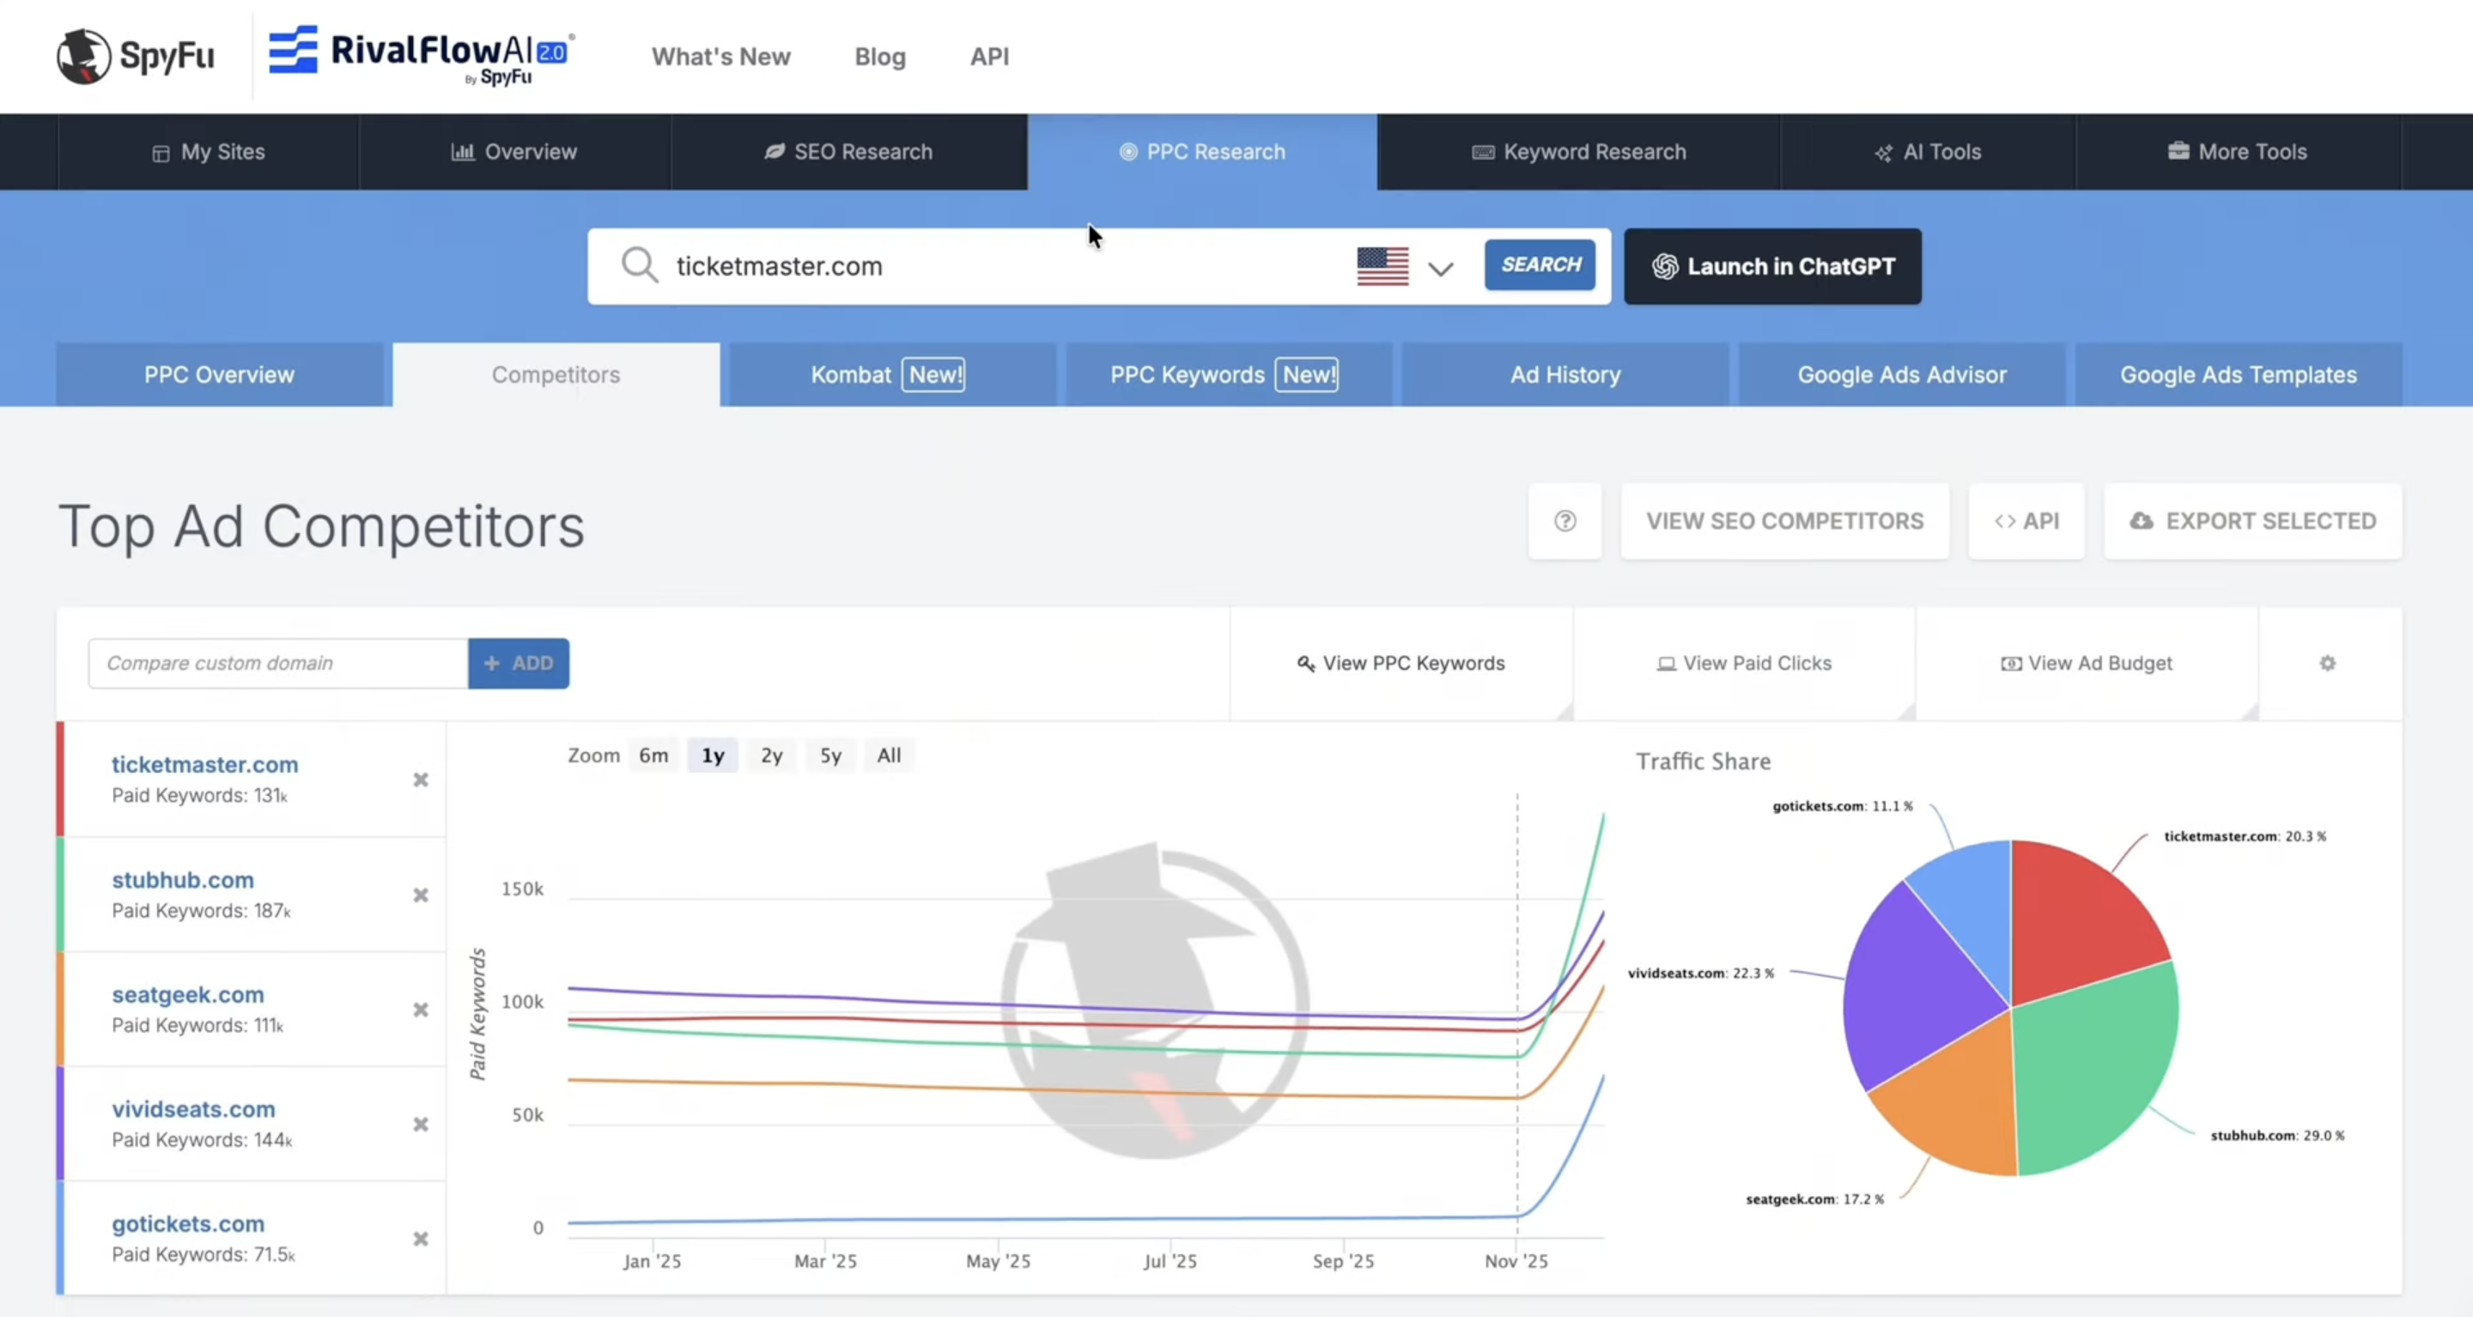This screenshot has width=2473, height=1317.
Task: Open the My Sites tab
Action: [209, 152]
